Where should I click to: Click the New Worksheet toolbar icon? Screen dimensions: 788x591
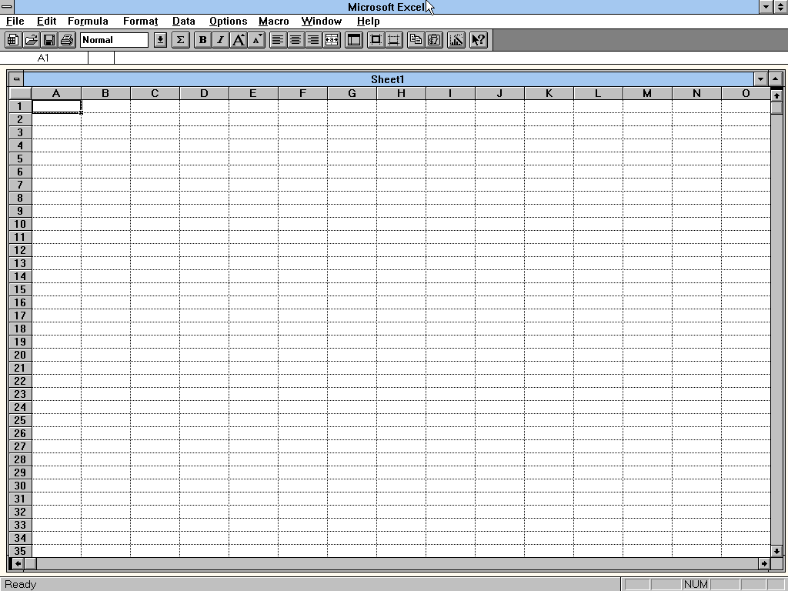pos(13,40)
